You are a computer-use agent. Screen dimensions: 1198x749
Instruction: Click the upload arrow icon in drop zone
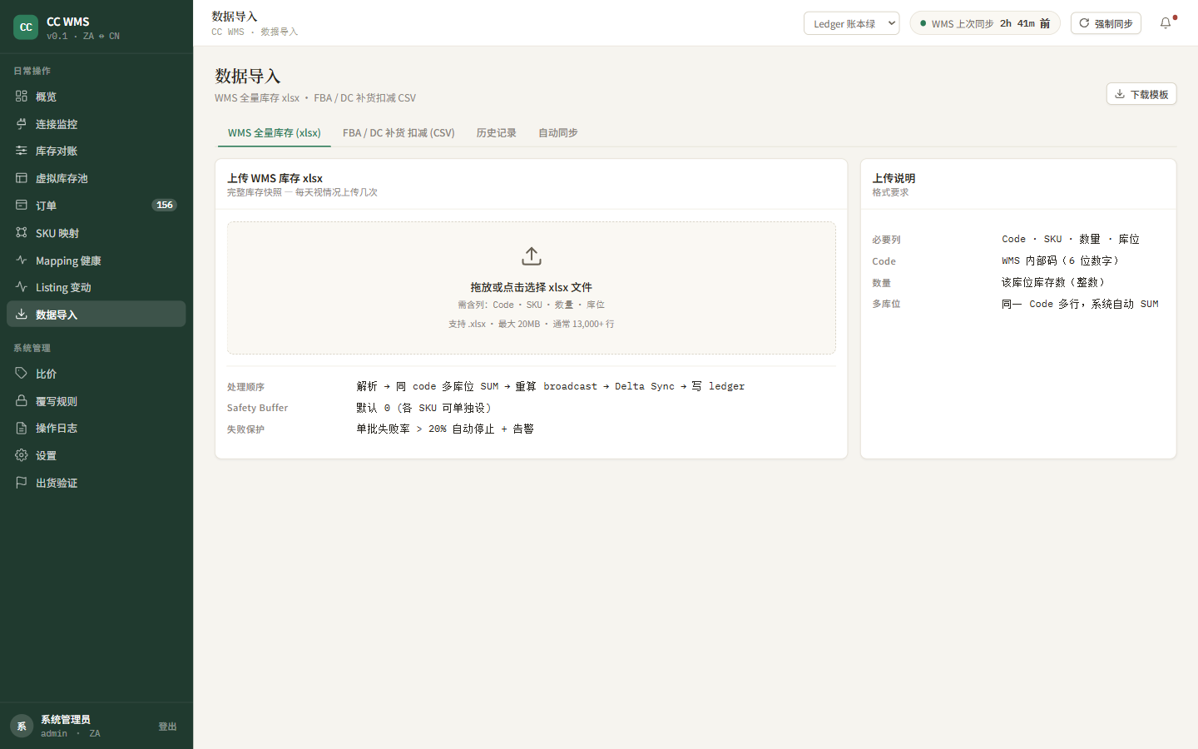pos(532,256)
